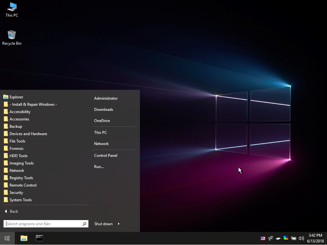Click the Search programs and files box
Viewport: 327px width, 245px height.
[x=46, y=224]
